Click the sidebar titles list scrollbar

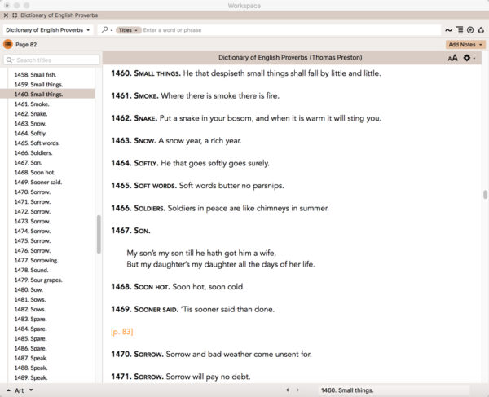click(99, 234)
